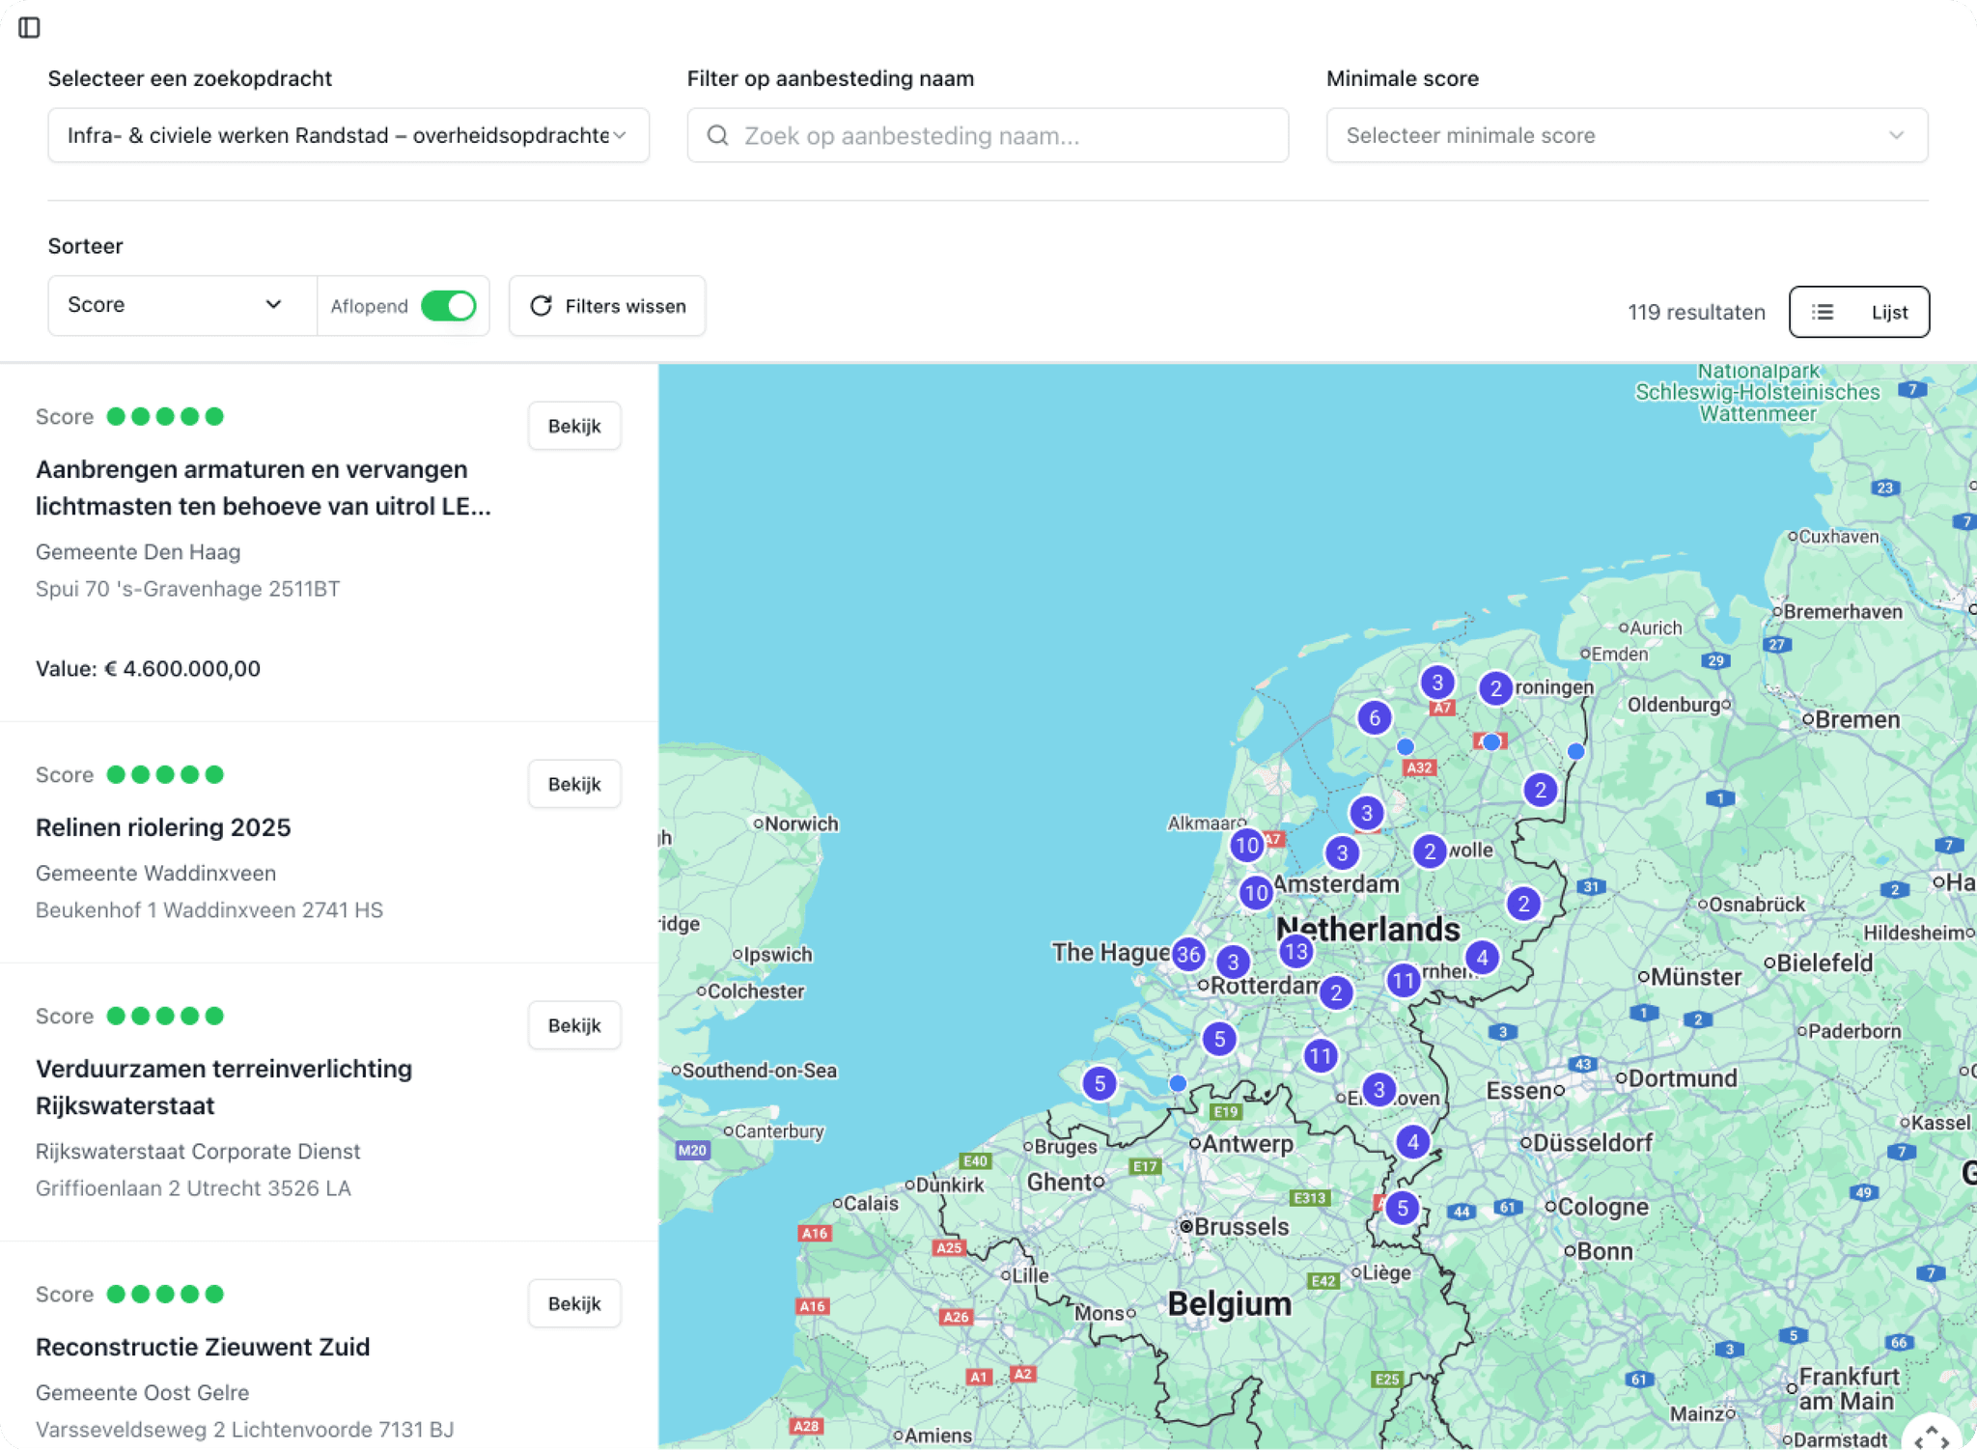The width and height of the screenshot is (1977, 1451).
Task: Click the magnifier icon in the search field
Action: pyautogui.click(x=716, y=135)
